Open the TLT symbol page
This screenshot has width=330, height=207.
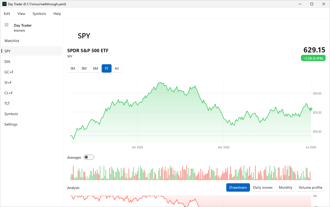32,103
